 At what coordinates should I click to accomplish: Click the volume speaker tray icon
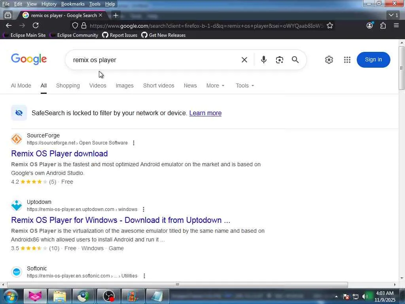pos(365,296)
